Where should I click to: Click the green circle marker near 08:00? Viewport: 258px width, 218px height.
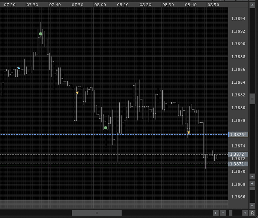tap(106, 128)
